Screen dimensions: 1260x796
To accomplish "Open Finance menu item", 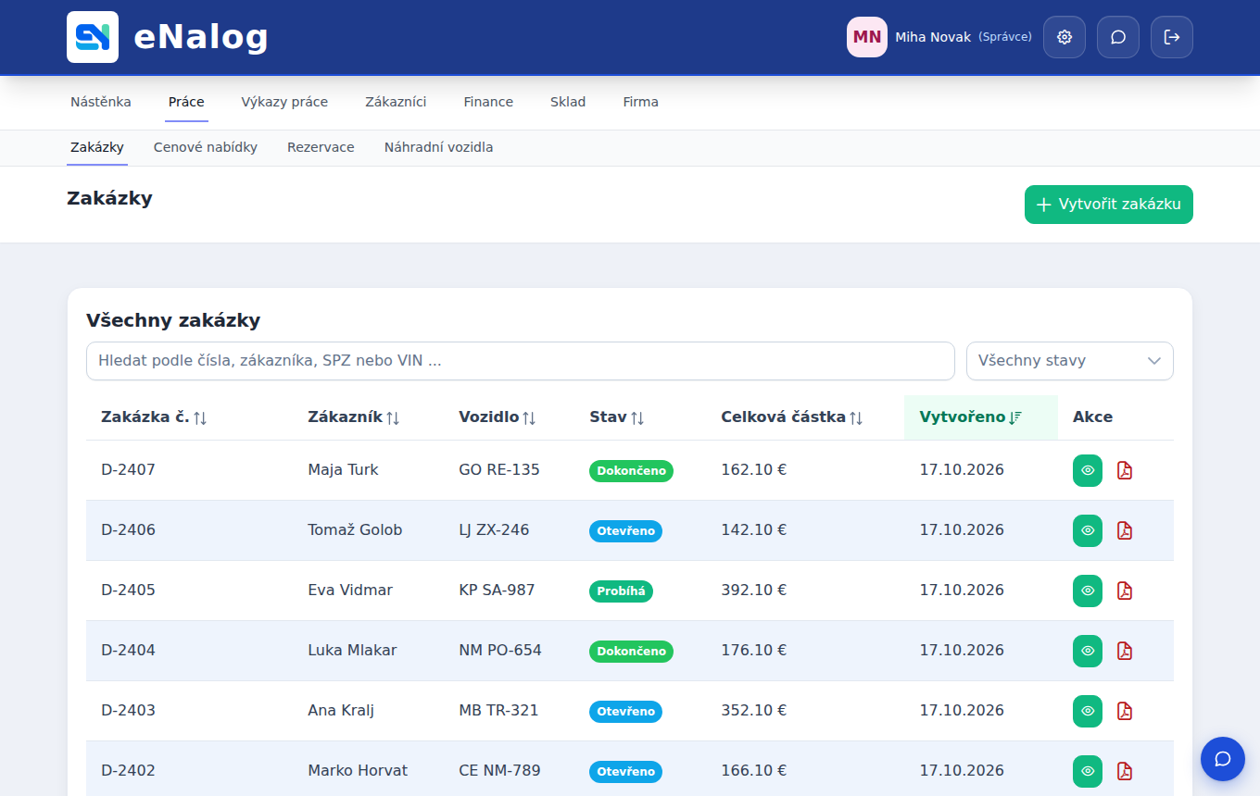I will (488, 102).
